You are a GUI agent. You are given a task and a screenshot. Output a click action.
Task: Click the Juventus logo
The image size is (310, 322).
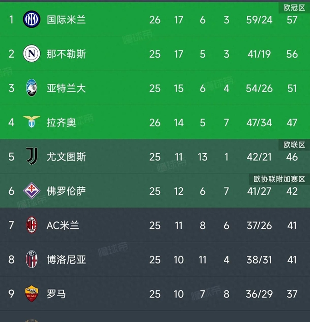click(31, 157)
